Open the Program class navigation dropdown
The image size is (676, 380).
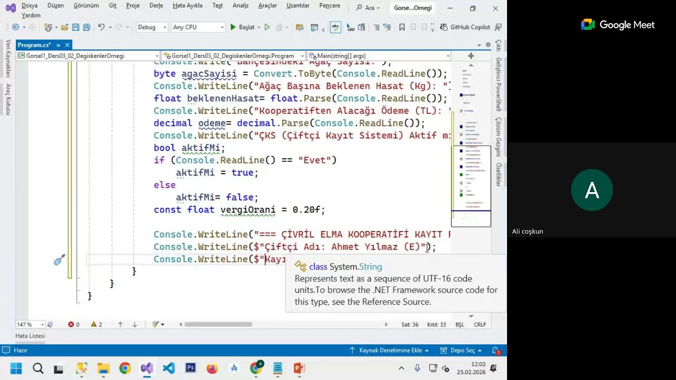(x=233, y=55)
